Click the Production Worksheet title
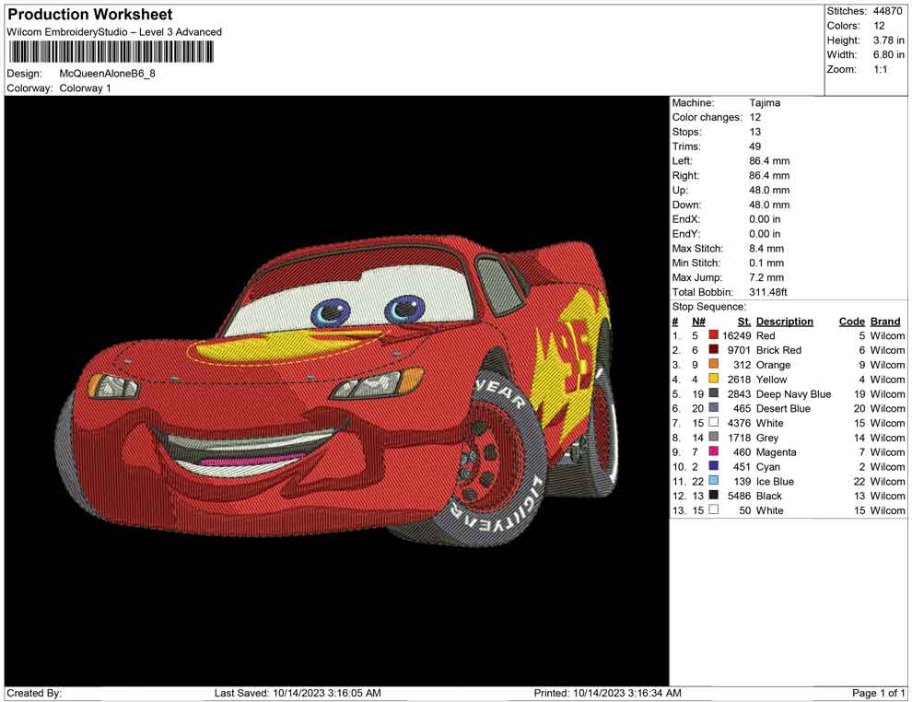This screenshot has height=702, width=912. pyautogui.click(x=90, y=15)
